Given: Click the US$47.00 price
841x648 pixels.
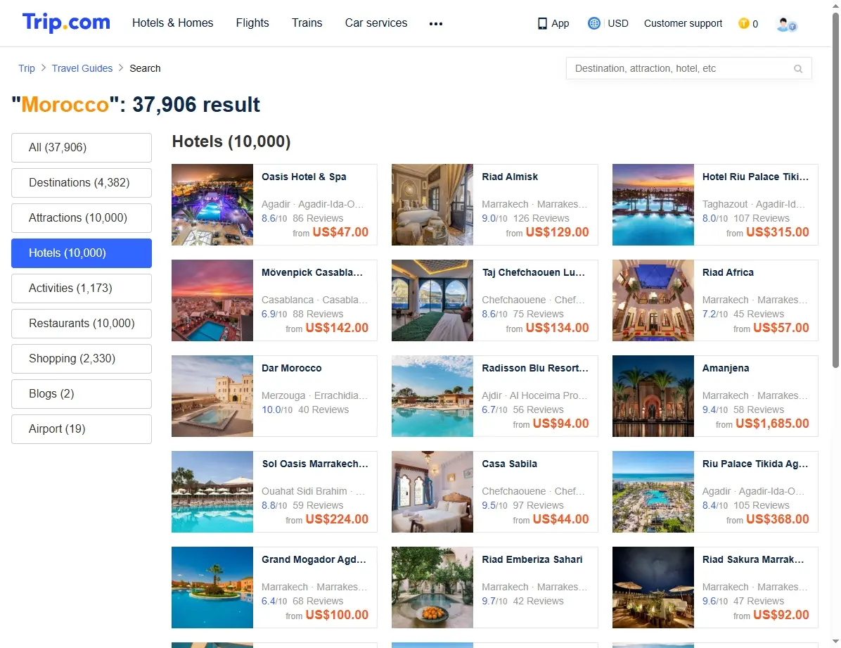Looking at the screenshot, I should (340, 232).
